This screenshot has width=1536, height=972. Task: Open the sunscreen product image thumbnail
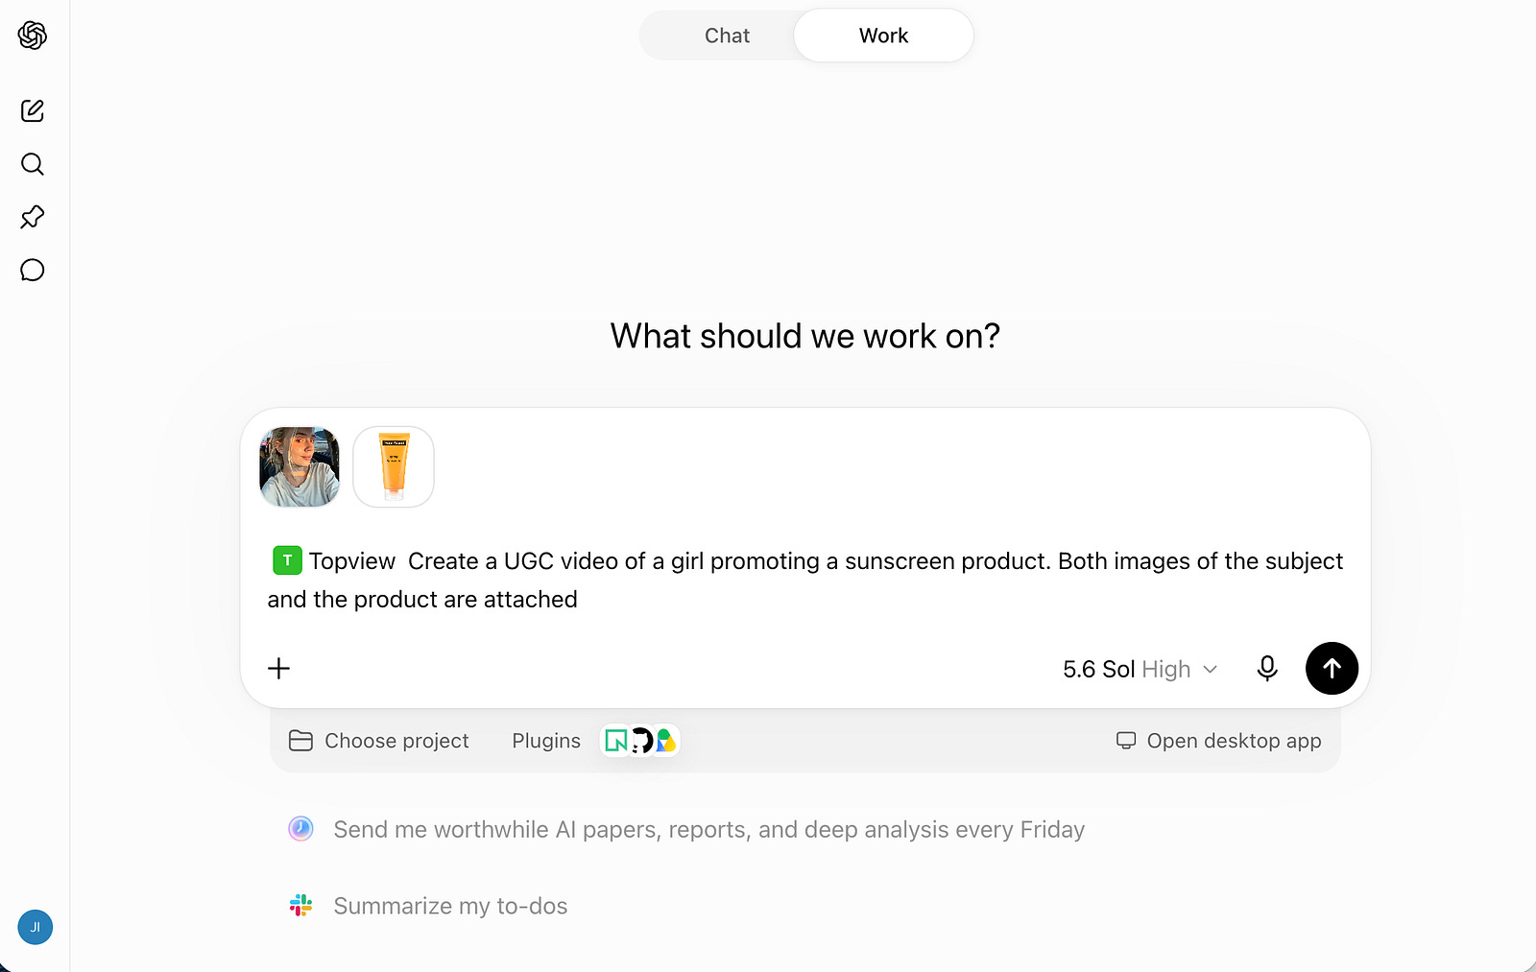(394, 467)
